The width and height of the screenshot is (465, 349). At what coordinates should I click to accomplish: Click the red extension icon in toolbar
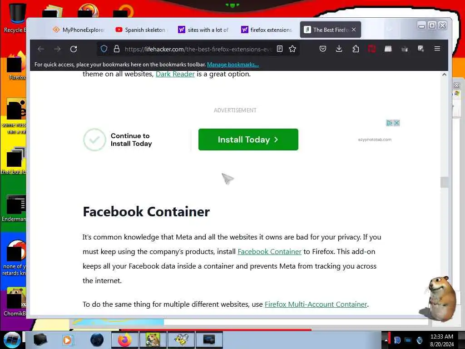point(371,49)
